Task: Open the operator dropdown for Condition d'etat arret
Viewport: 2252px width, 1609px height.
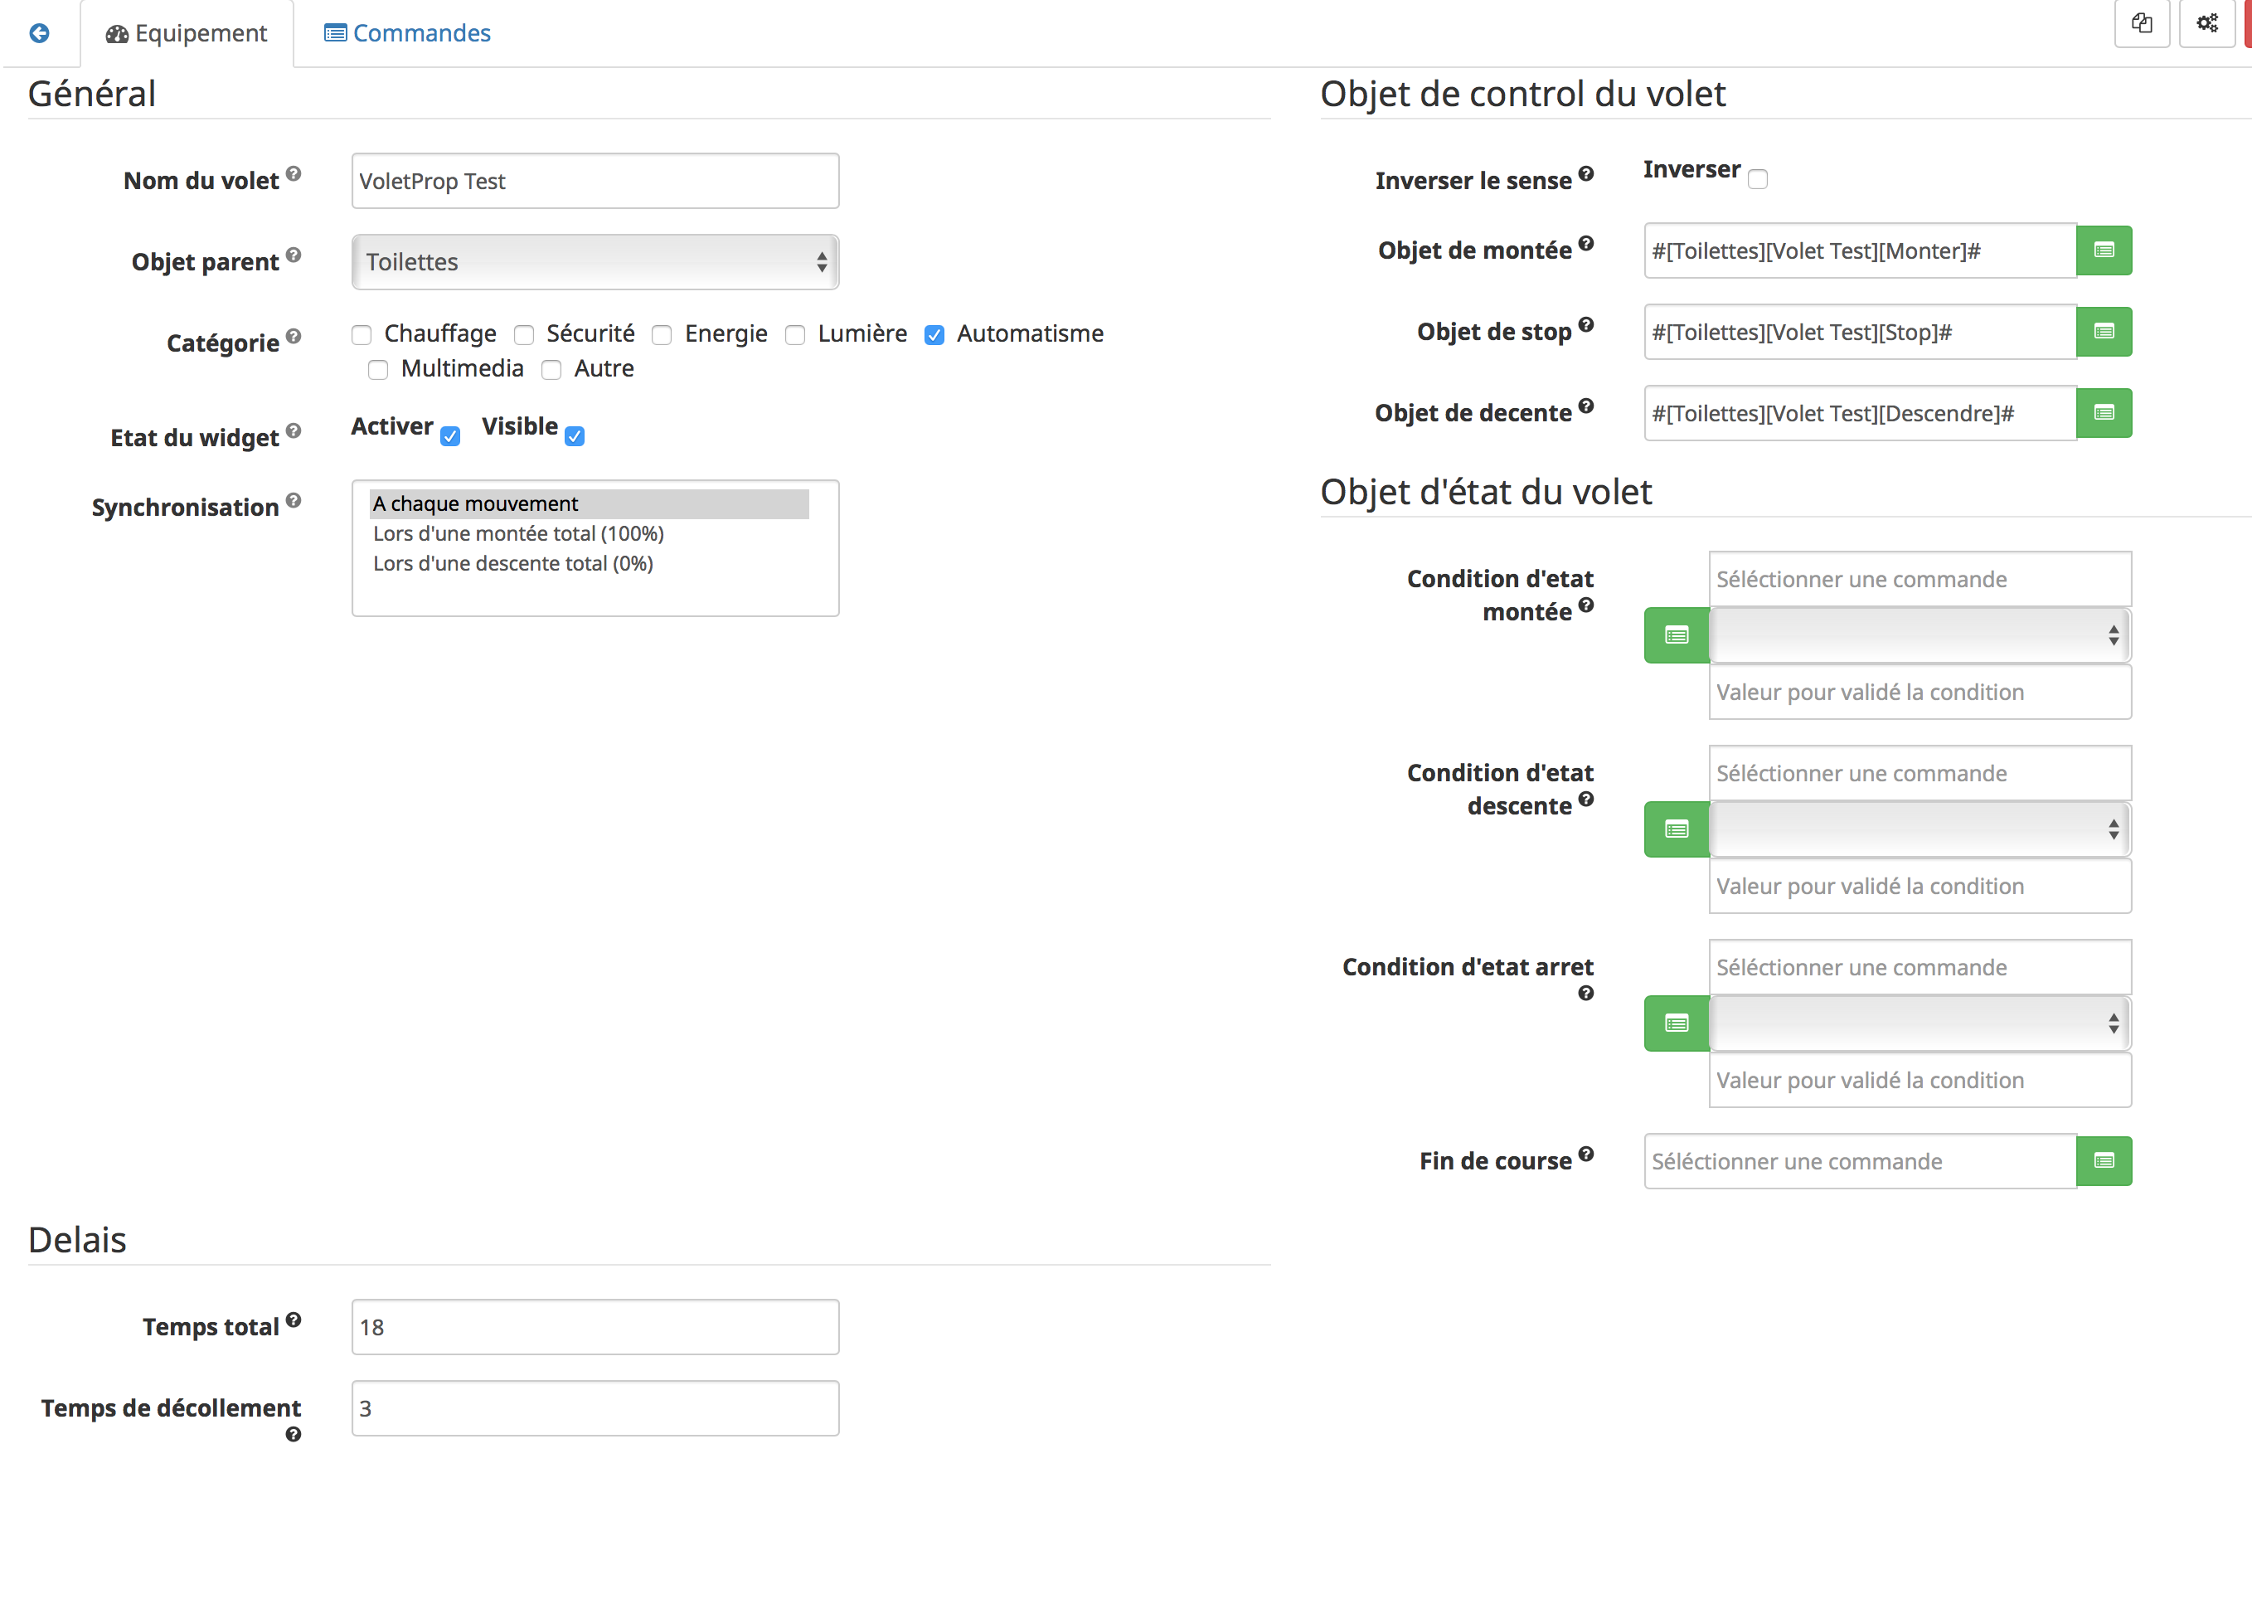Action: [x=1920, y=1023]
